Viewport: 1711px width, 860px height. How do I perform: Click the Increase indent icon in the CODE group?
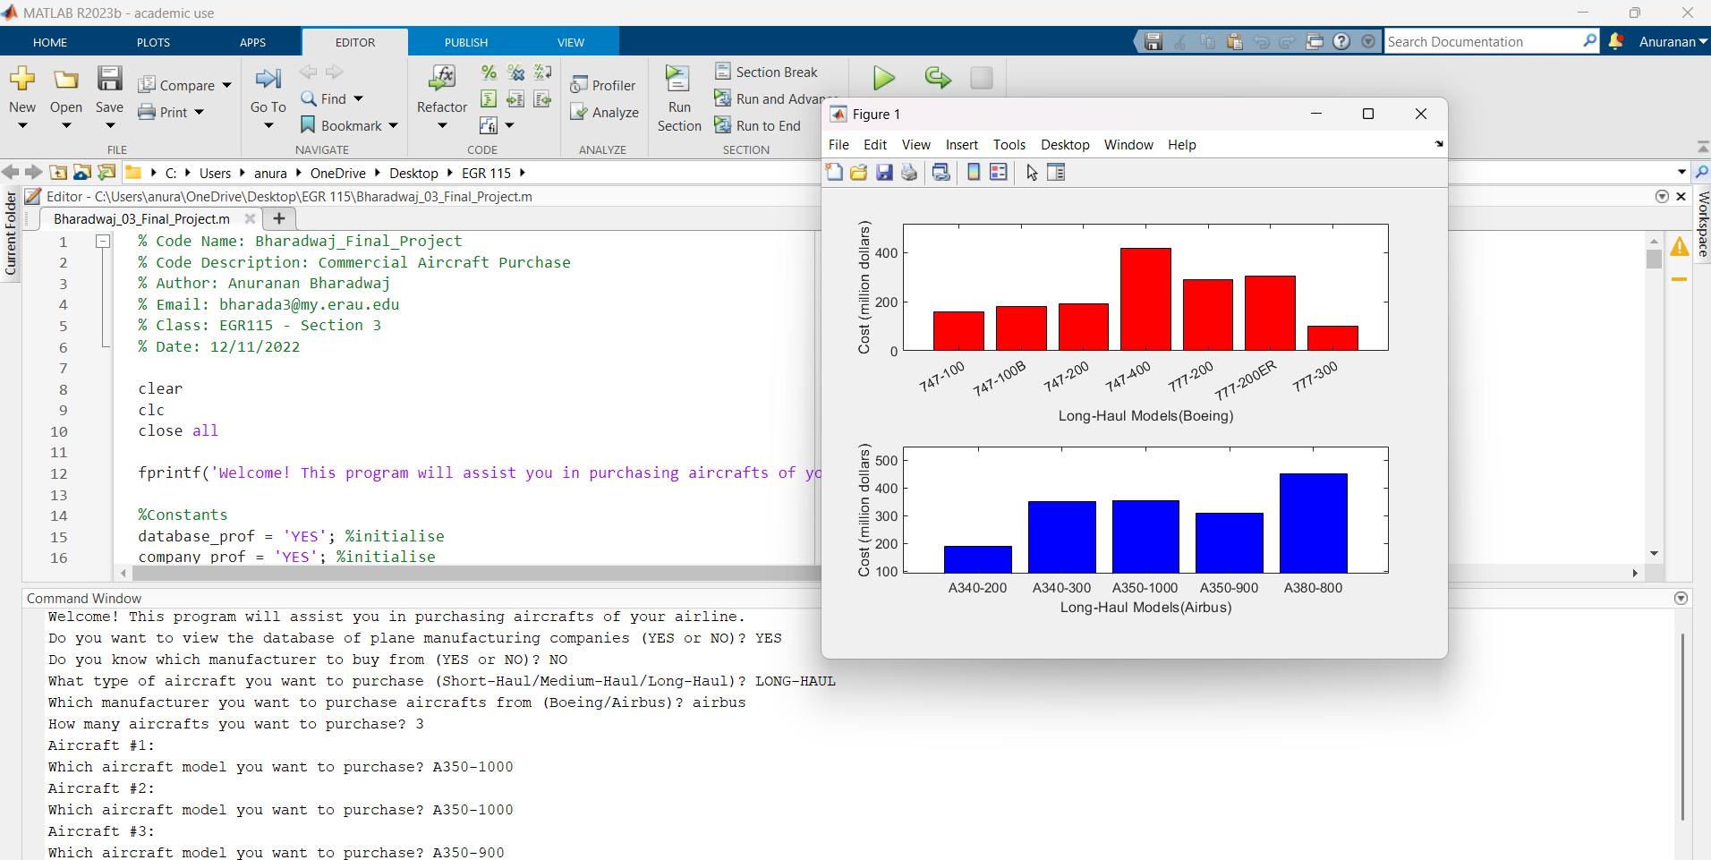click(x=515, y=99)
